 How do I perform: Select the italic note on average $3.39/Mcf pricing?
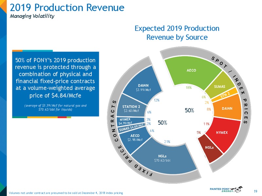point(55,107)
